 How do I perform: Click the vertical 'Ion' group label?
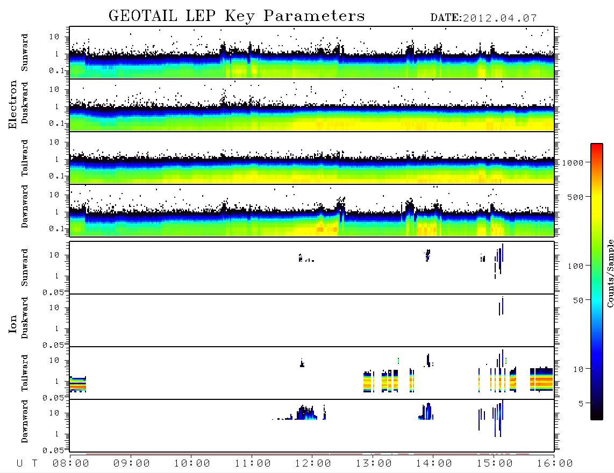click(x=12, y=324)
